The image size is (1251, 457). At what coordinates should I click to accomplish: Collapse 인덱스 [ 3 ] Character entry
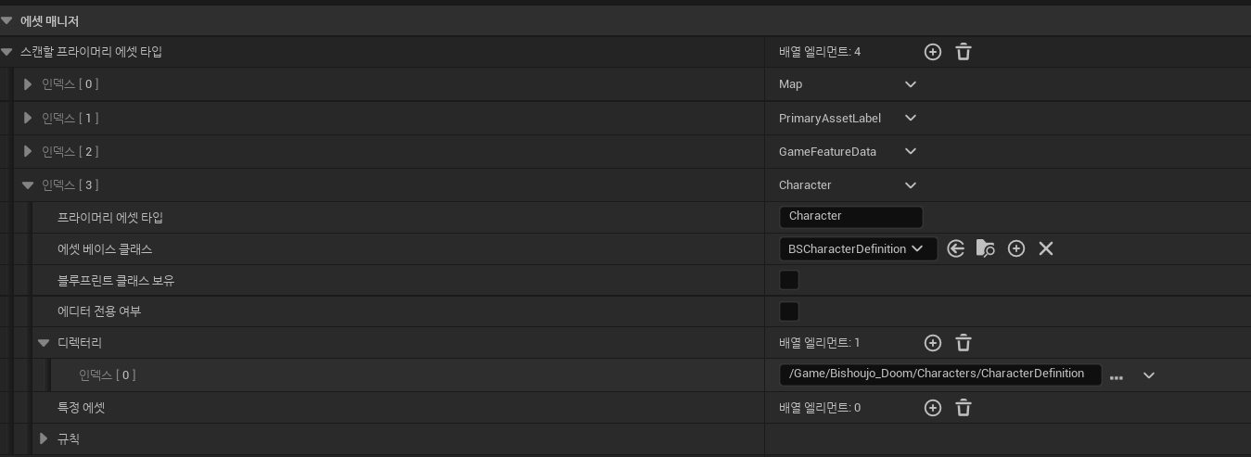(x=28, y=185)
